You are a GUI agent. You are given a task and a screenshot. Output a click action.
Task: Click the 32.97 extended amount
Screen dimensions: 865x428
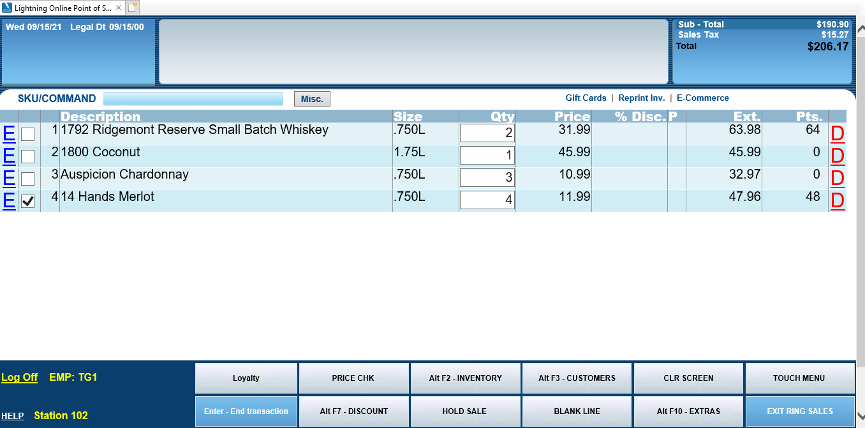pyautogui.click(x=744, y=175)
